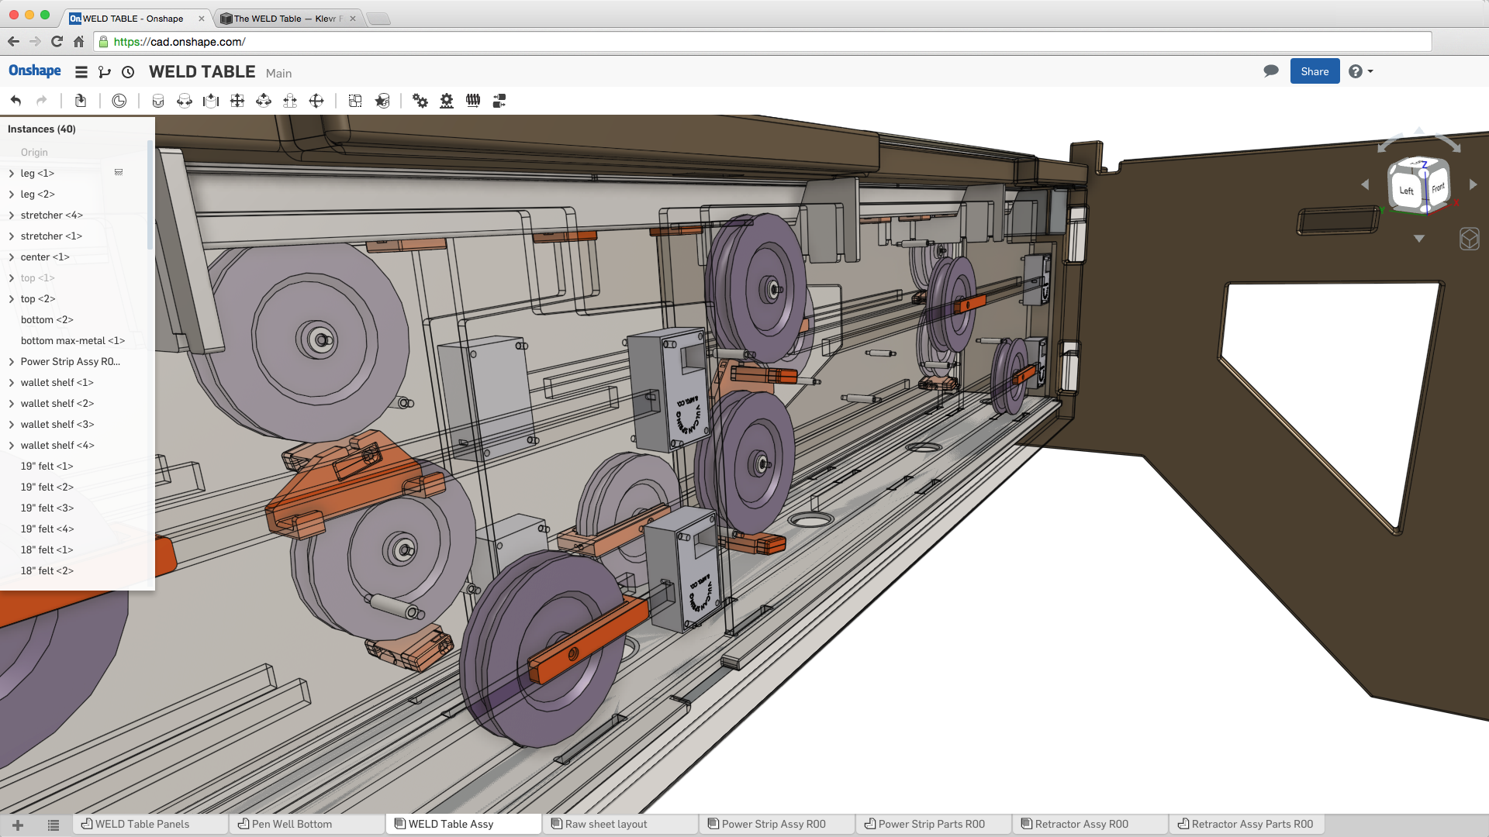Screen dimensions: 1489x837
Task: Expand the wallet shelf <1> tree item
Action: [12, 383]
